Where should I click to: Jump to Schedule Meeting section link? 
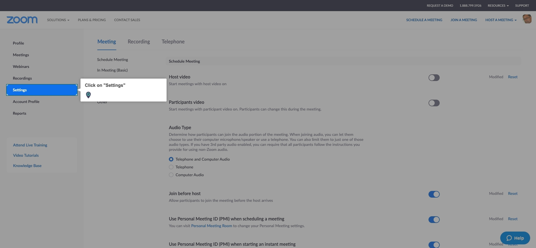[x=113, y=60]
